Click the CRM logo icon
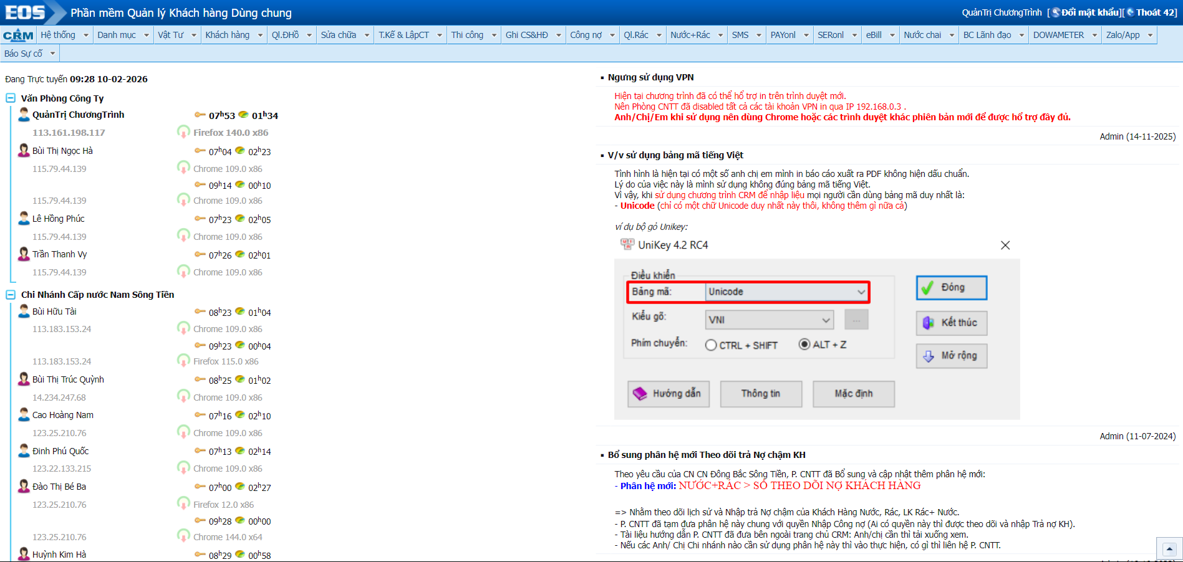1183x562 pixels. tap(18, 36)
